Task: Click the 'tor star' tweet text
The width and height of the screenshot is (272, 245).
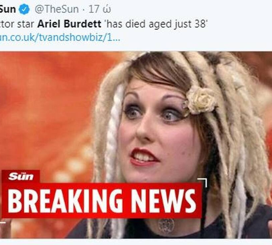Action: point(17,24)
